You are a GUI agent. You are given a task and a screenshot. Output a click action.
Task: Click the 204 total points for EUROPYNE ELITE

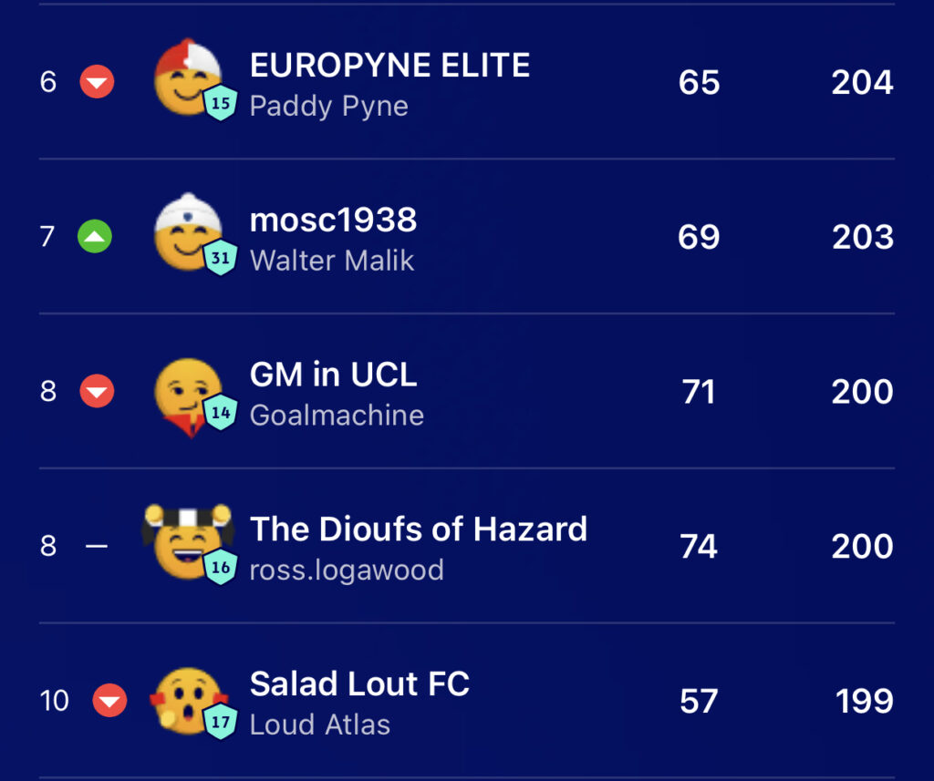point(862,82)
